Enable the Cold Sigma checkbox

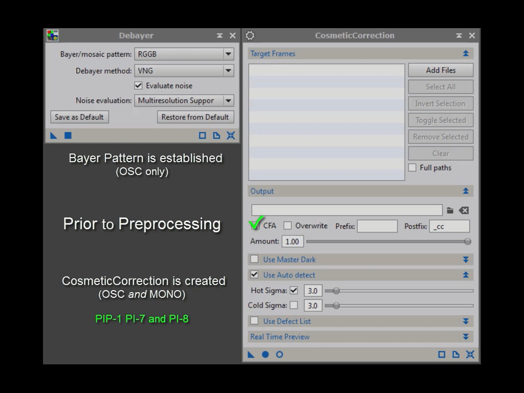(x=294, y=305)
